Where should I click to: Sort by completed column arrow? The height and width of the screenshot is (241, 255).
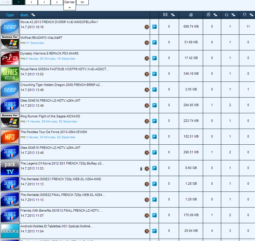point(215,15)
